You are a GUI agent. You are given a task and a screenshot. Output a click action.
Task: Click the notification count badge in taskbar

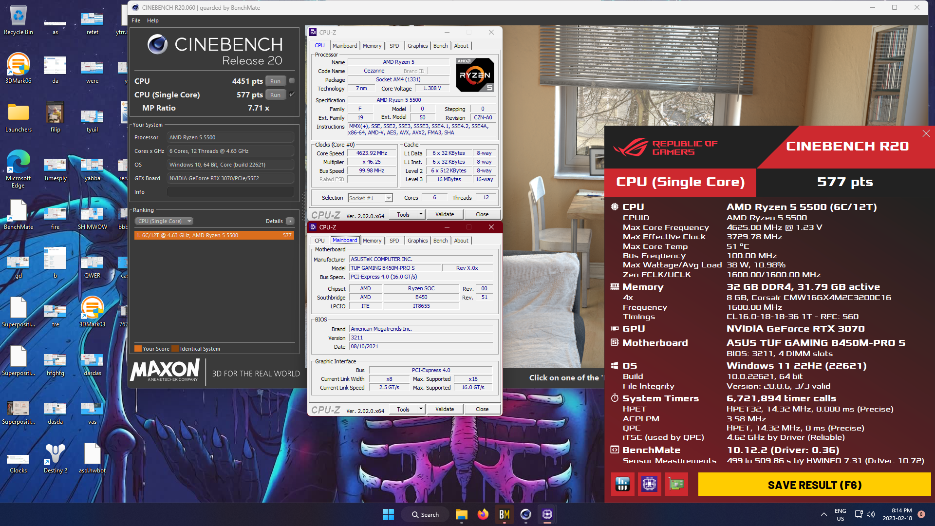click(921, 514)
